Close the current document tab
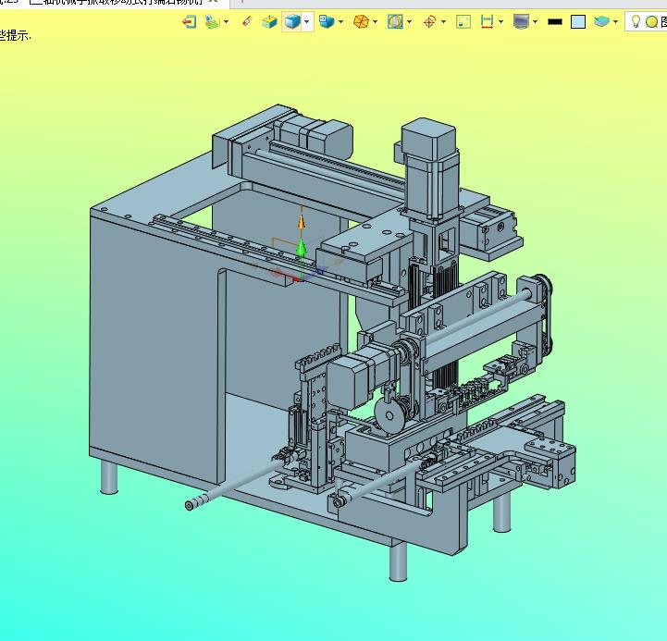The width and height of the screenshot is (667, 641). coord(214,3)
